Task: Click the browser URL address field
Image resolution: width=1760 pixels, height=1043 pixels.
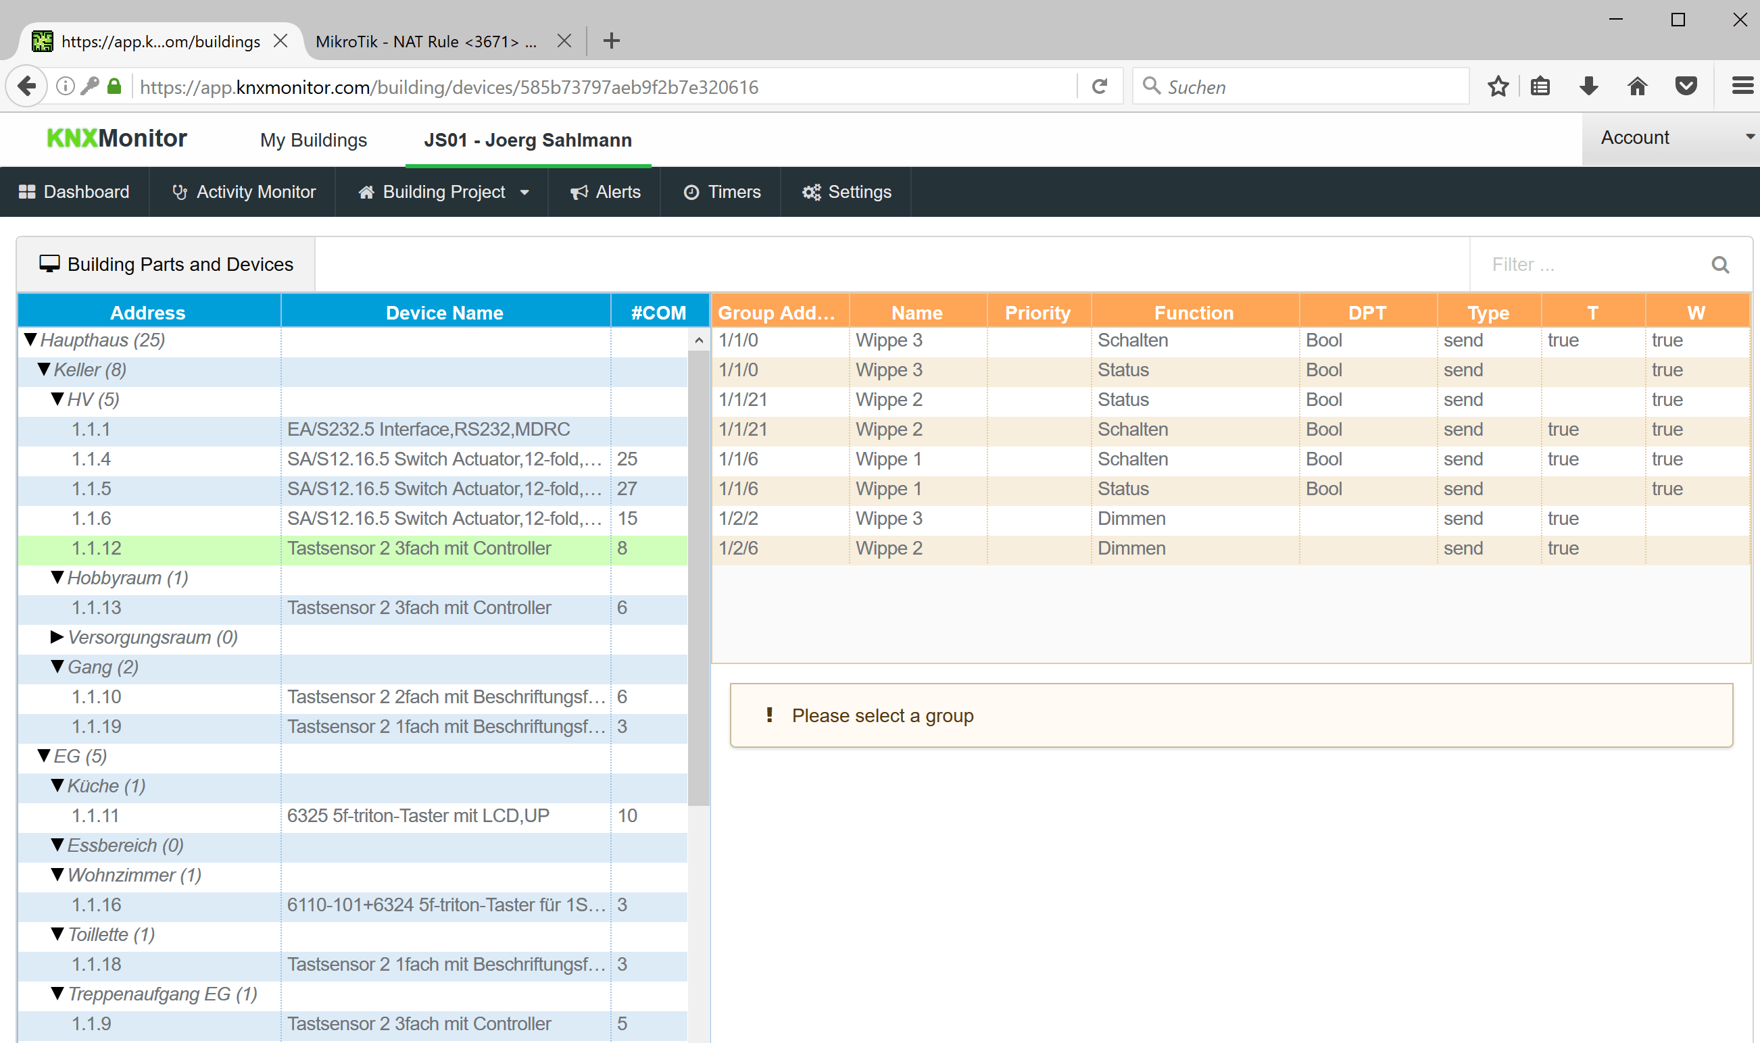Action: (605, 86)
